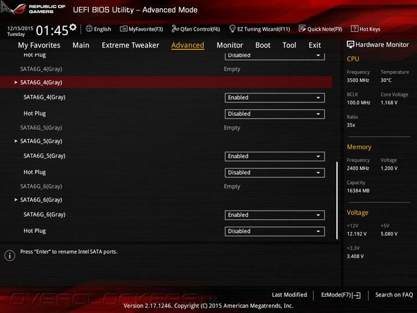Click the info icon beside the help text

tap(10, 256)
